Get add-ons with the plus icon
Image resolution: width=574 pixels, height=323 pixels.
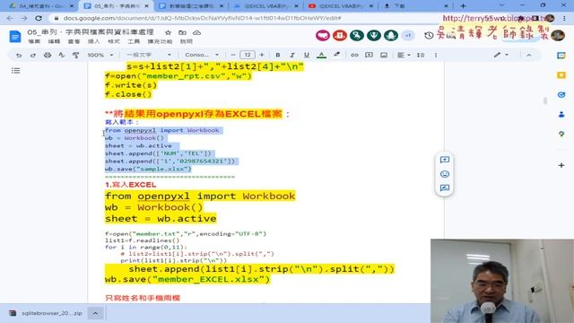point(561,165)
